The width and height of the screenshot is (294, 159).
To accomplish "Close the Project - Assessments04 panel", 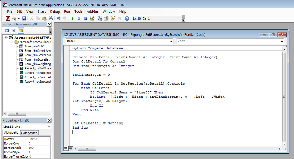I will tap(49, 24).
